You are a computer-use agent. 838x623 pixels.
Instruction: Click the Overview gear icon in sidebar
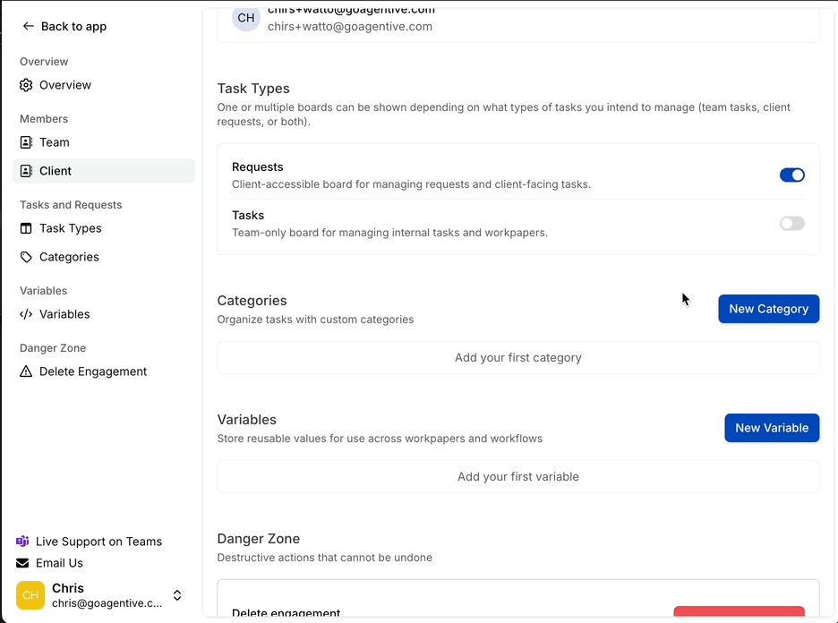[26, 85]
